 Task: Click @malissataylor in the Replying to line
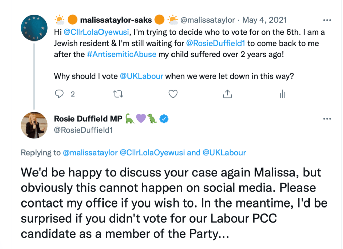[x=90, y=153]
